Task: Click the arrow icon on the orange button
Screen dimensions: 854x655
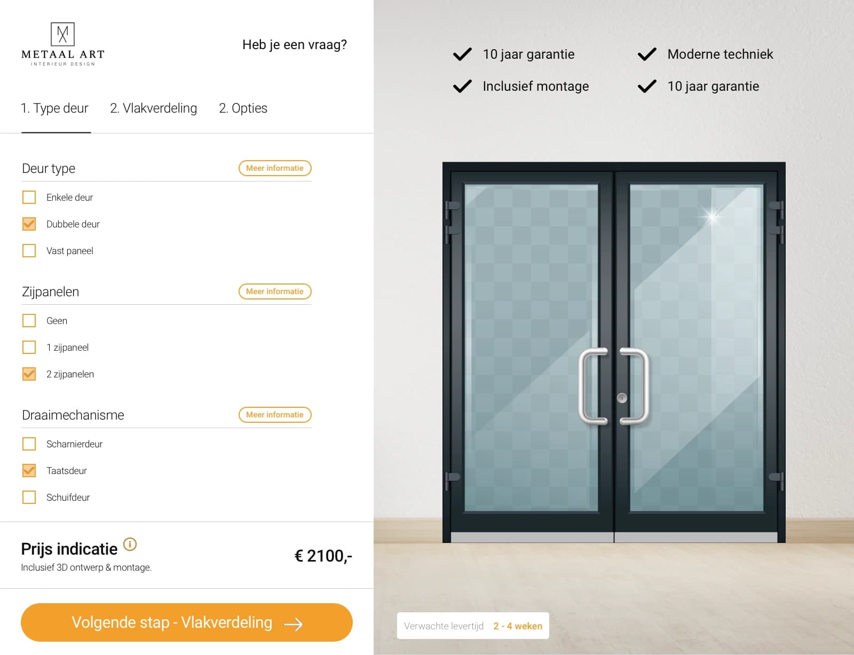Action: click(x=293, y=622)
